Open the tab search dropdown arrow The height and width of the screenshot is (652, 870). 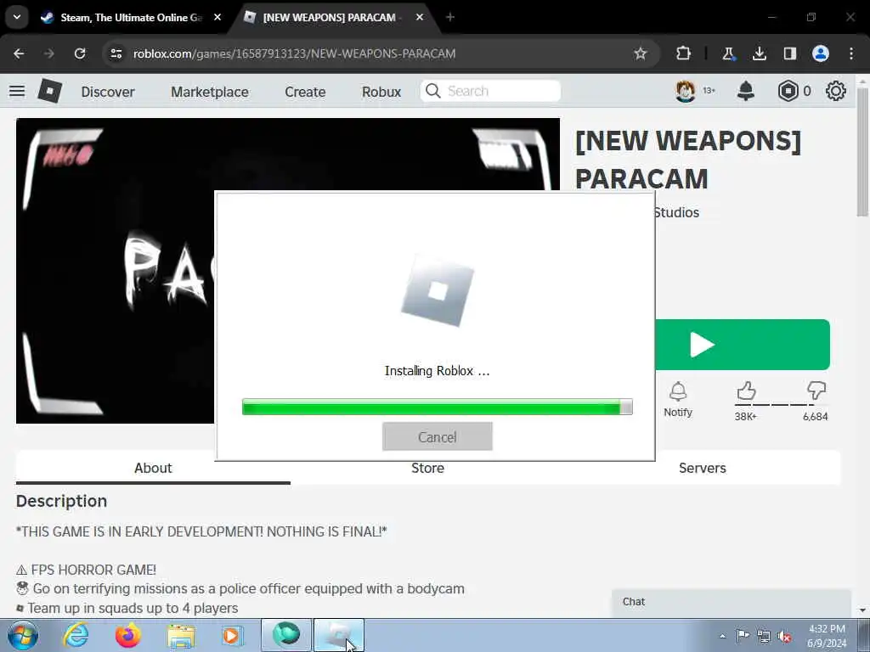[x=17, y=17]
